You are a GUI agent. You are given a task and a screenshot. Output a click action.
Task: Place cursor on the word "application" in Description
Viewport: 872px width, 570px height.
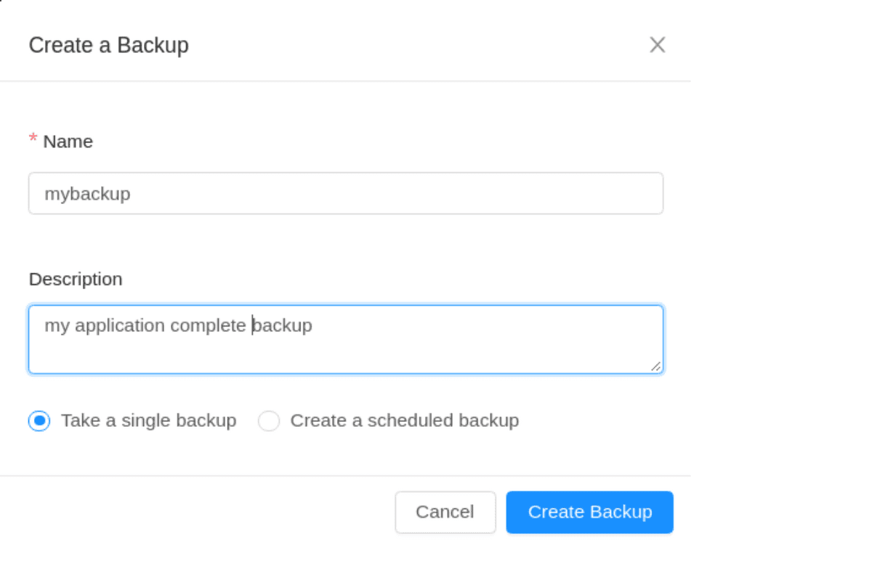(120, 325)
